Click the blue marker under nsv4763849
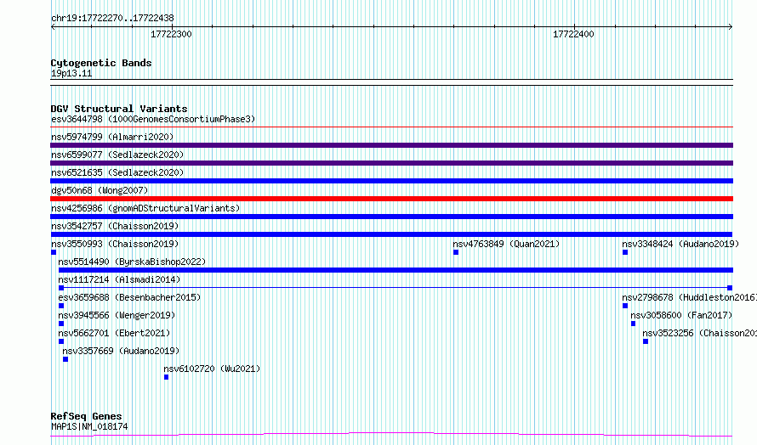This screenshot has height=445, width=757. tap(456, 252)
